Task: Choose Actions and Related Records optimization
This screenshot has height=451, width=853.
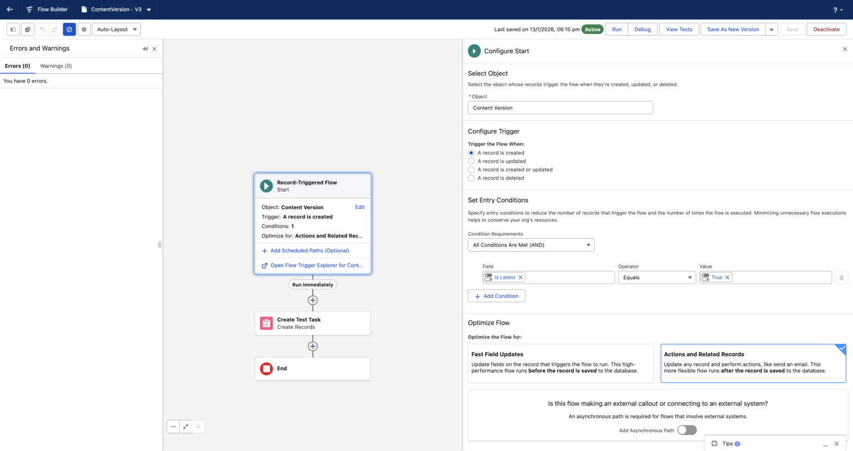Action: [753, 363]
